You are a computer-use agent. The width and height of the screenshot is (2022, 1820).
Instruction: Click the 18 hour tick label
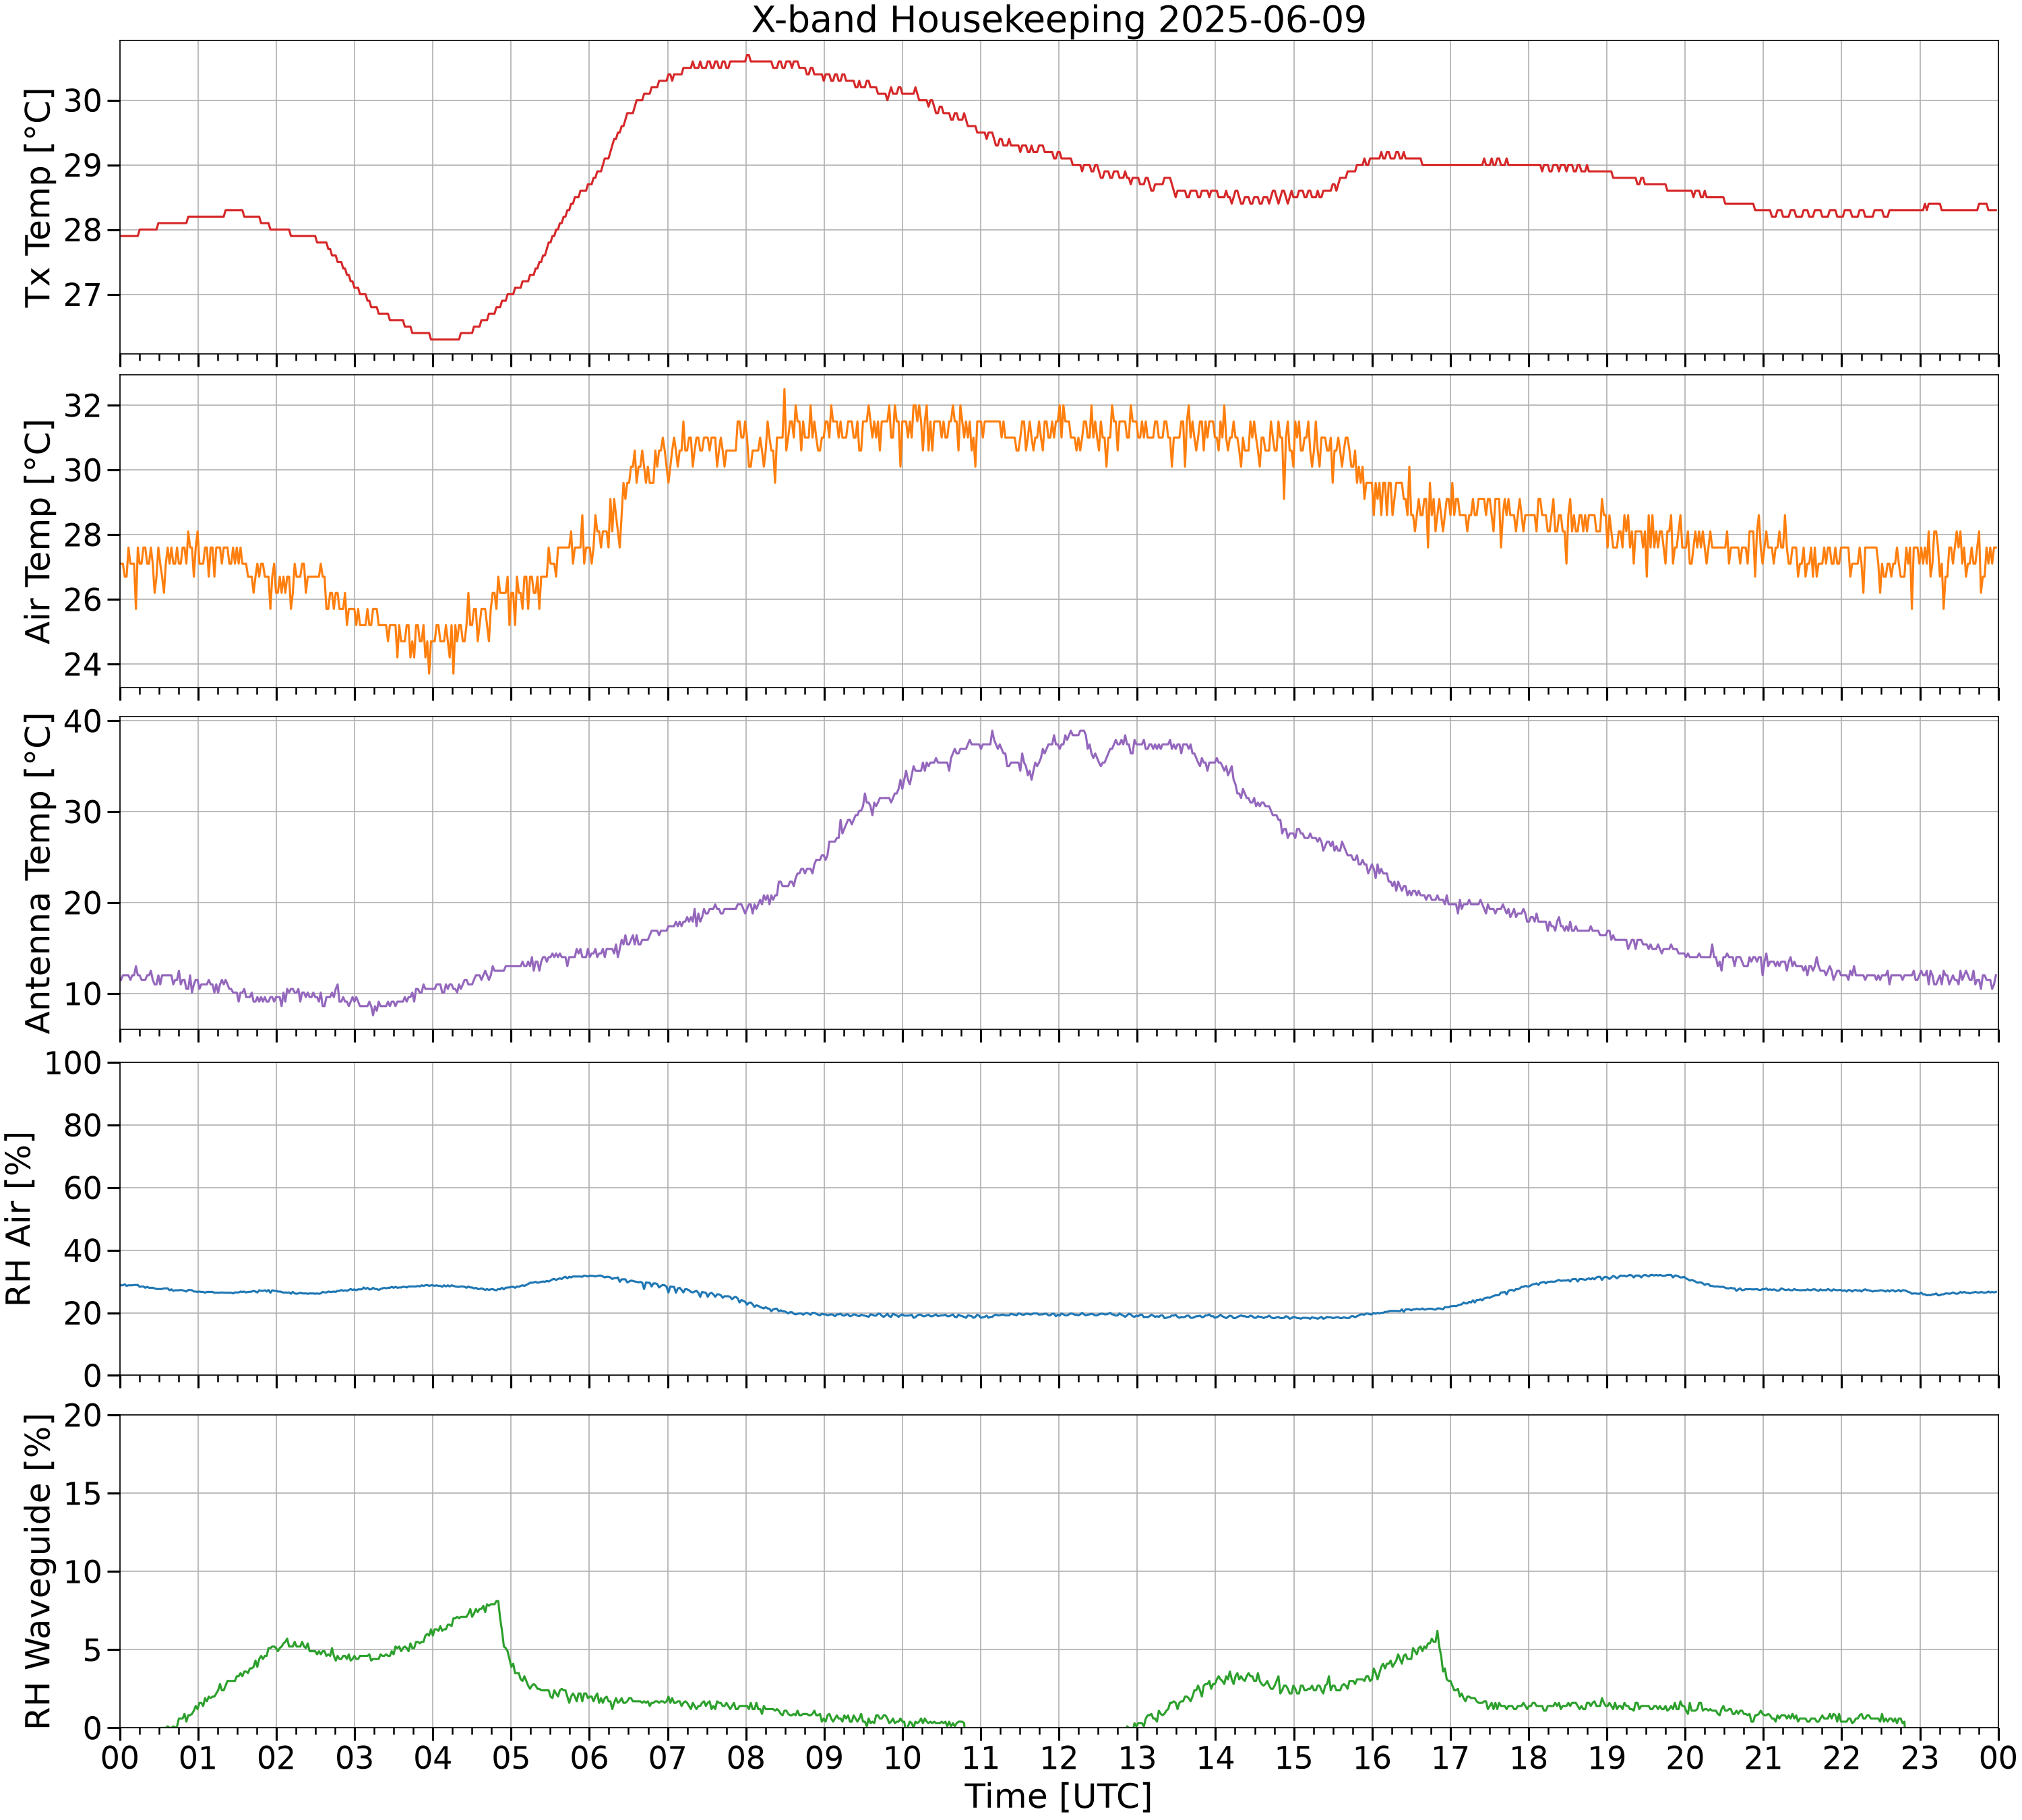pos(1529,1757)
